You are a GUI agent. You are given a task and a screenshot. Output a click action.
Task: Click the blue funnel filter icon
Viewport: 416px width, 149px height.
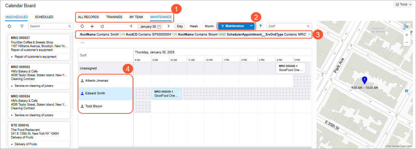click(x=261, y=26)
